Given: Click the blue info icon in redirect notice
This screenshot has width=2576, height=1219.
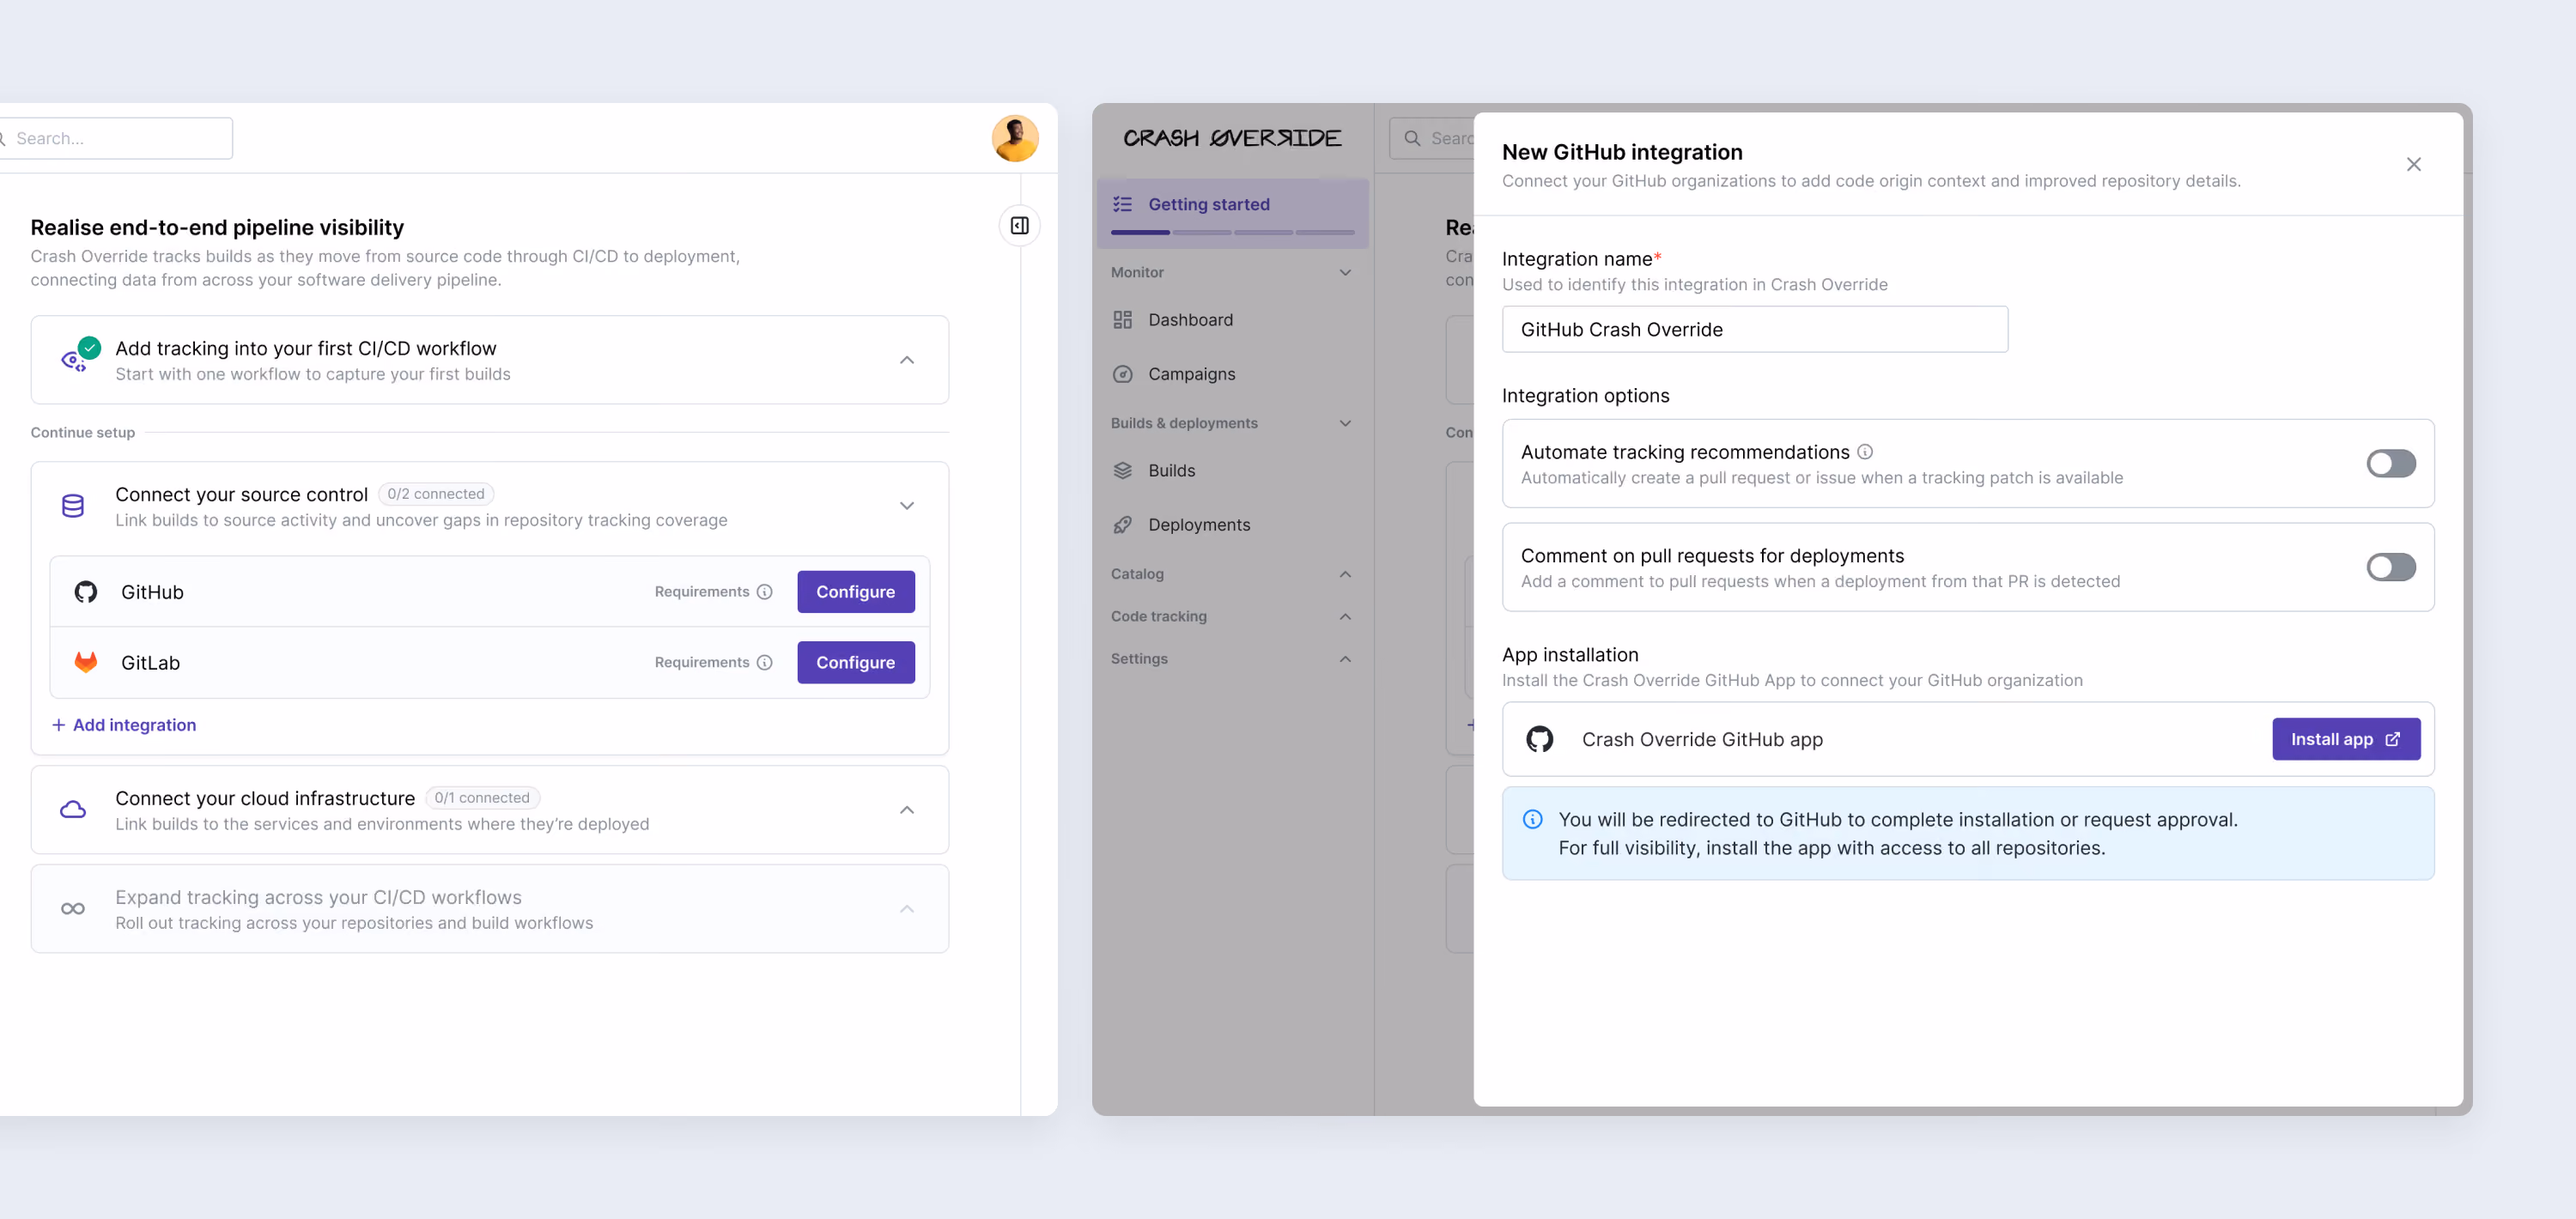Looking at the screenshot, I should tap(1531, 820).
